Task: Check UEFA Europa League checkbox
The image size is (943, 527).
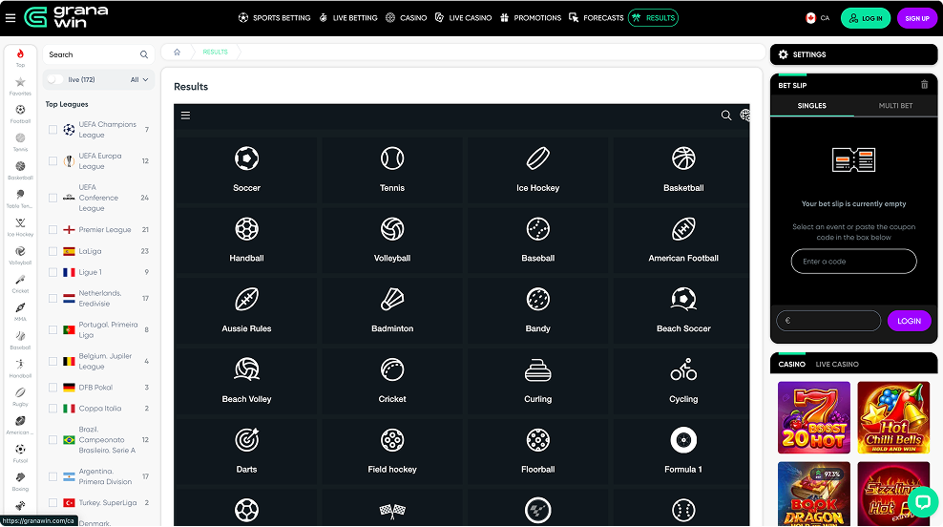Action: tap(52, 160)
